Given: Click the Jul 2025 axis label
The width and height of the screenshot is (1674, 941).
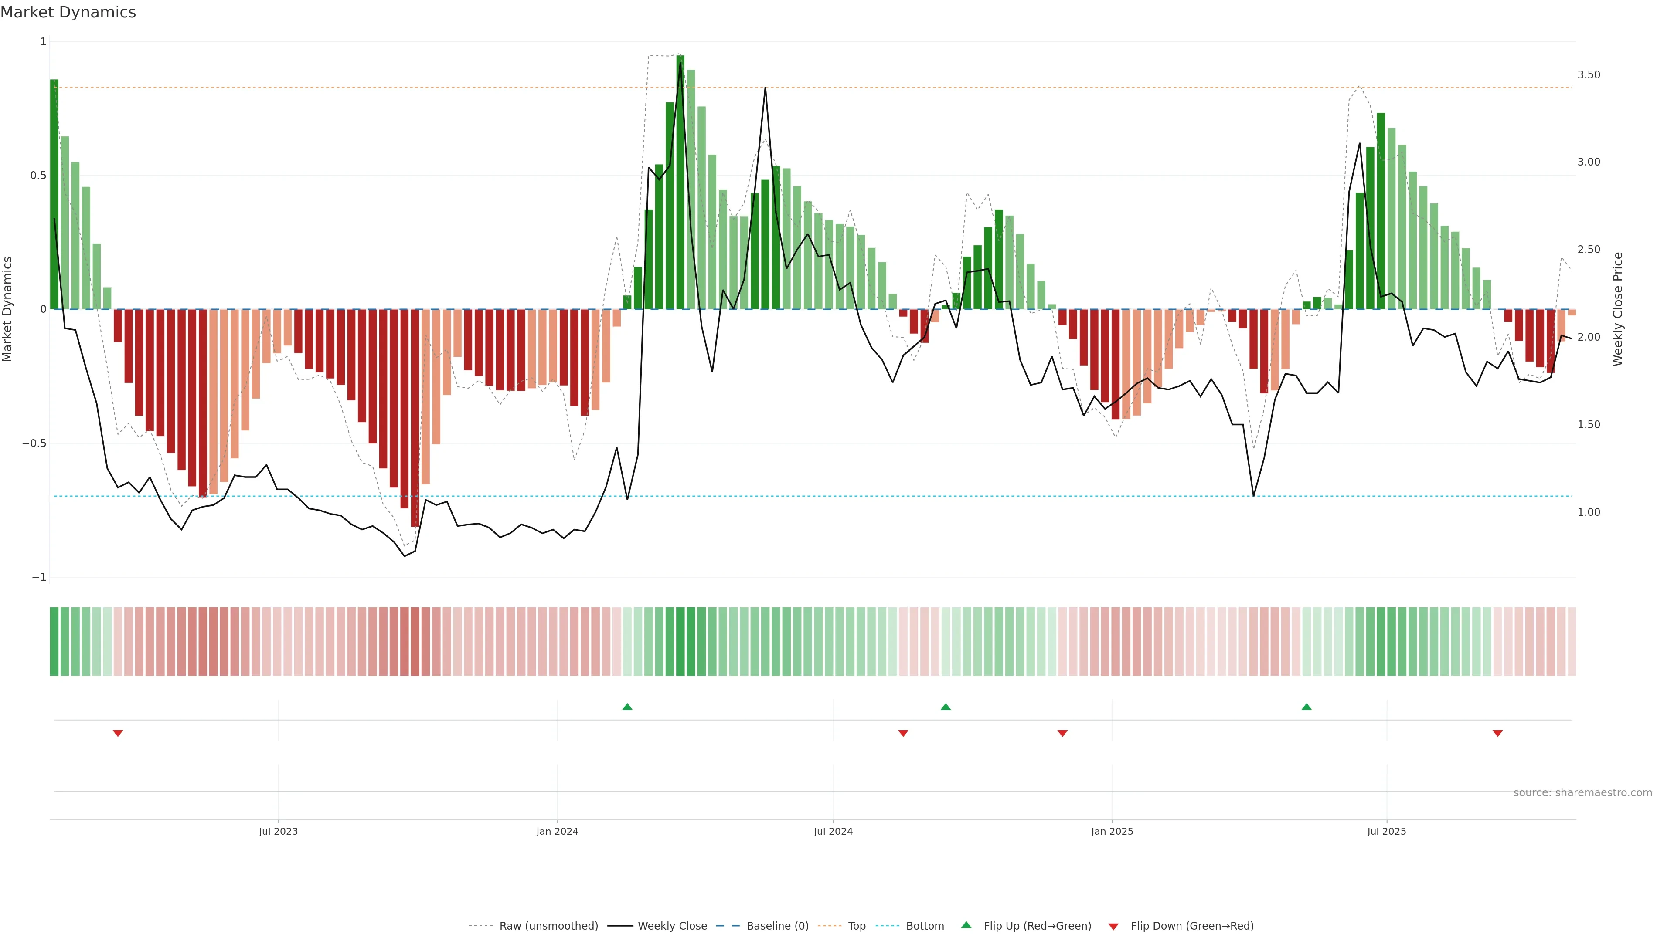Looking at the screenshot, I should 1386,831.
